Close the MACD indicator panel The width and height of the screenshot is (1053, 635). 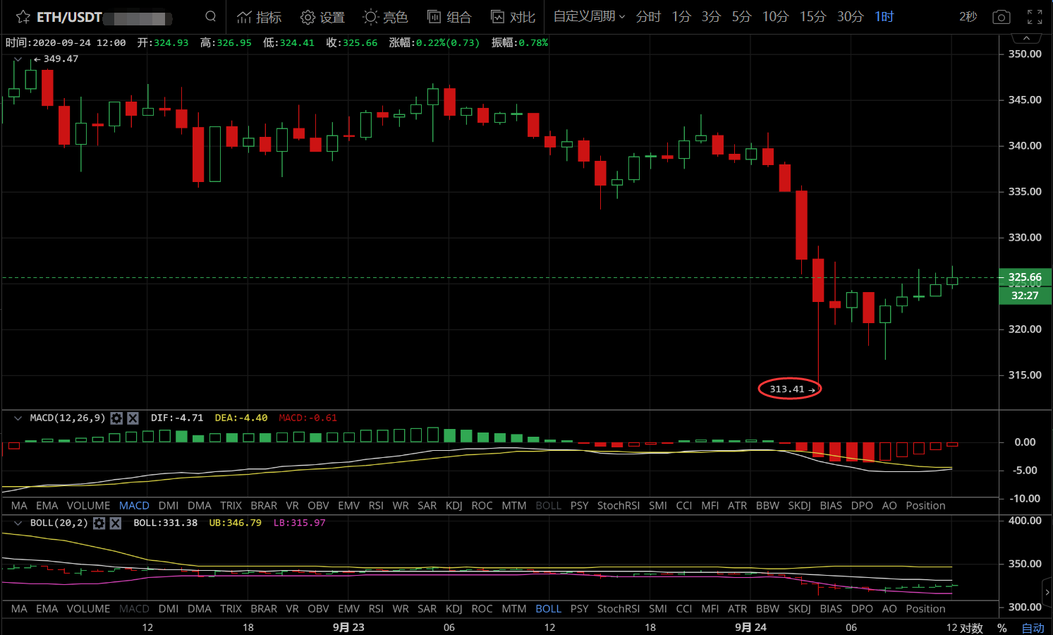pyautogui.click(x=133, y=418)
